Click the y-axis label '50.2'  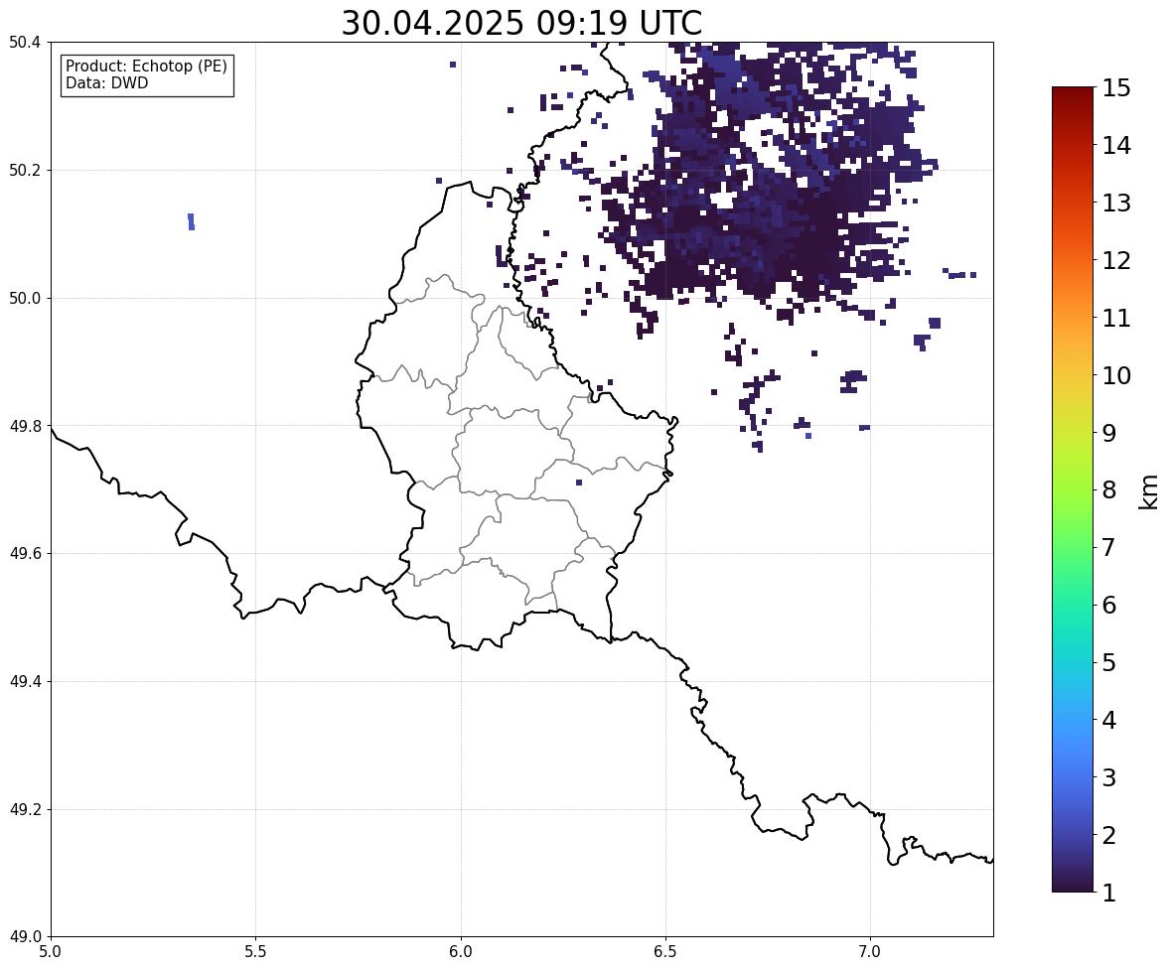[25, 170]
